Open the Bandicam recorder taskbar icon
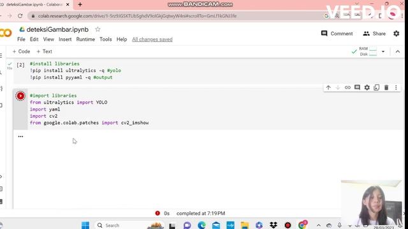The height and width of the screenshot is (229, 408). pos(288,225)
